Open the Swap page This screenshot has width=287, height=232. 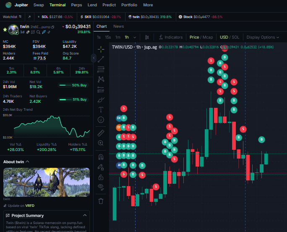[39, 5]
